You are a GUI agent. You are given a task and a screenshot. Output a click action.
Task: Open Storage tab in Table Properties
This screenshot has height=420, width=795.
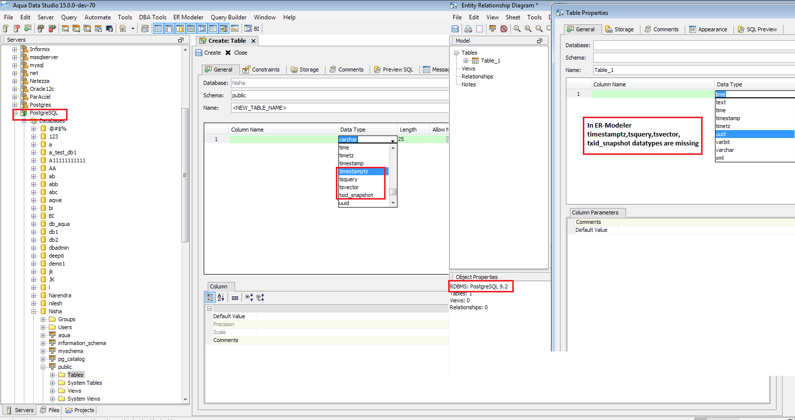(620, 29)
